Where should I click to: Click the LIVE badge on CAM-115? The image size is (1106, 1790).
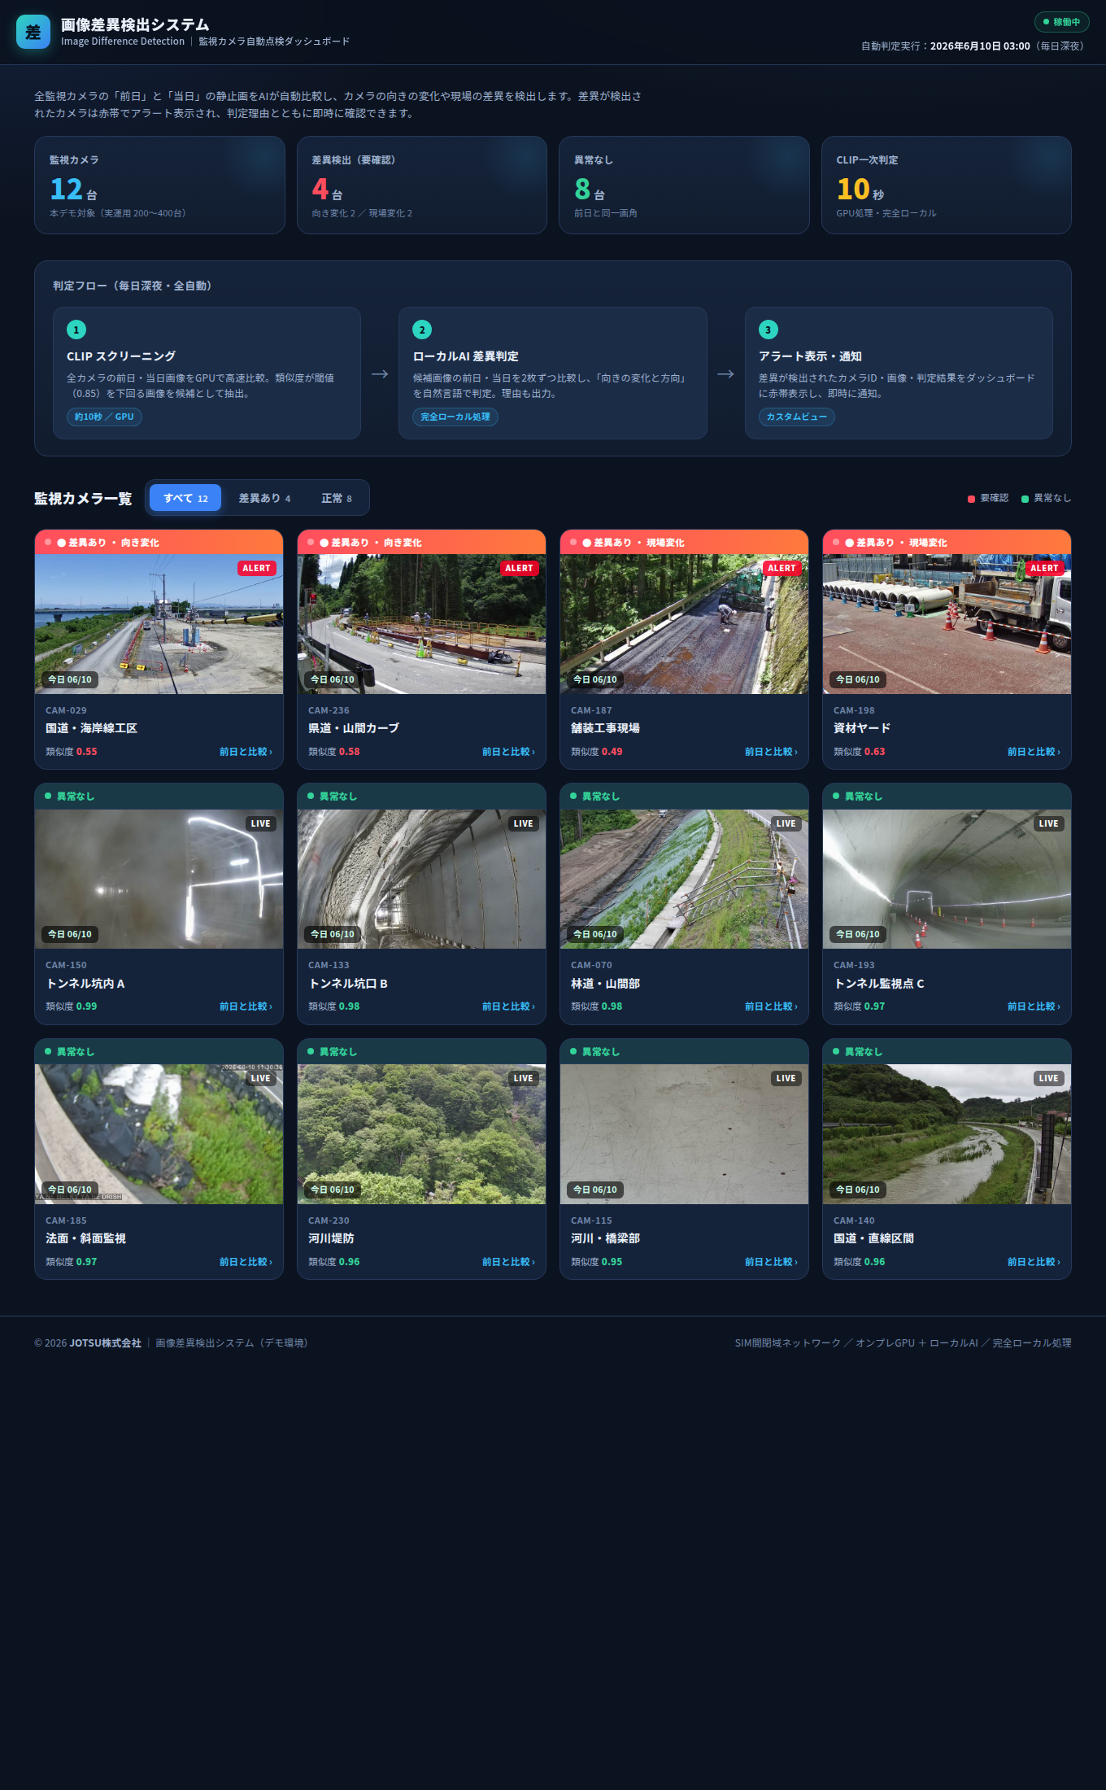(x=786, y=1078)
